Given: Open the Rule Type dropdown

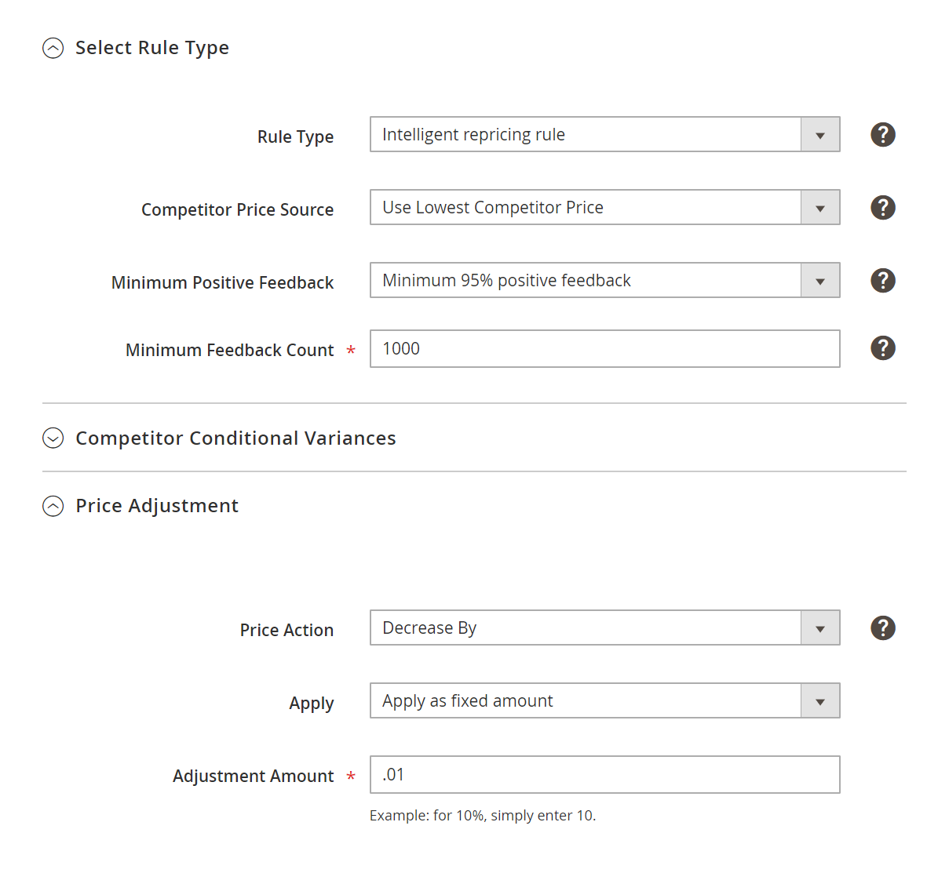Looking at the screenshot, I should (x=605, y=135).
